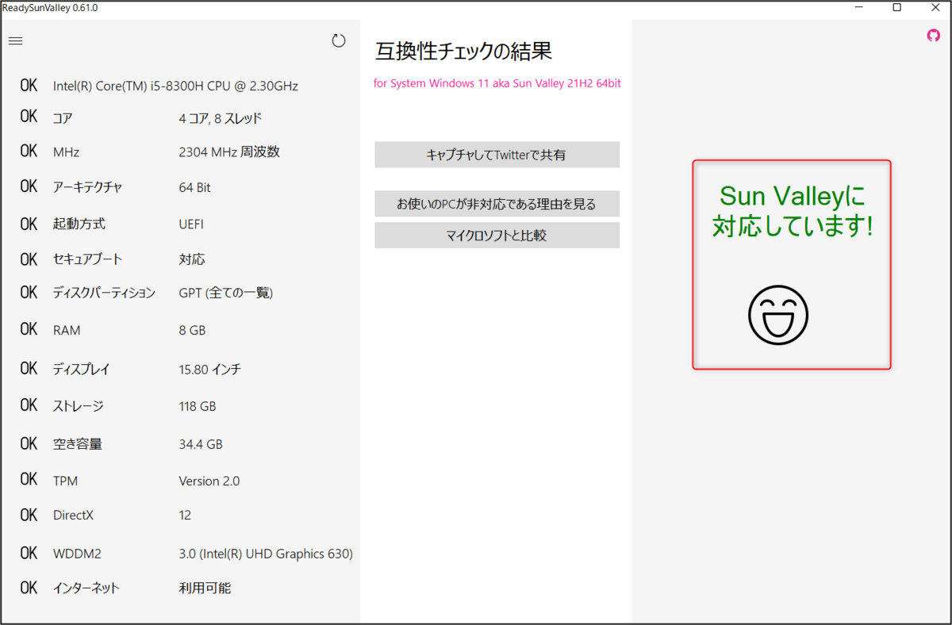952x625 pixels.
Task: Click the 64 Bit value
Action: [194, 188]
